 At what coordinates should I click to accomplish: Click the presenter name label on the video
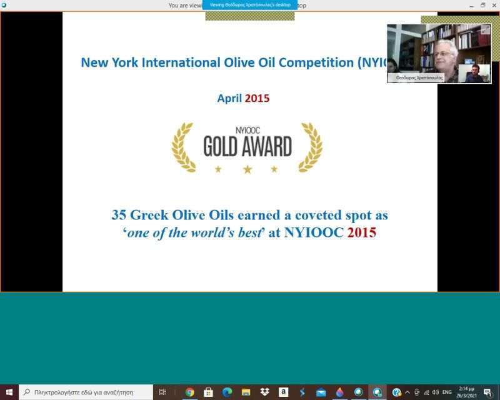419,77
